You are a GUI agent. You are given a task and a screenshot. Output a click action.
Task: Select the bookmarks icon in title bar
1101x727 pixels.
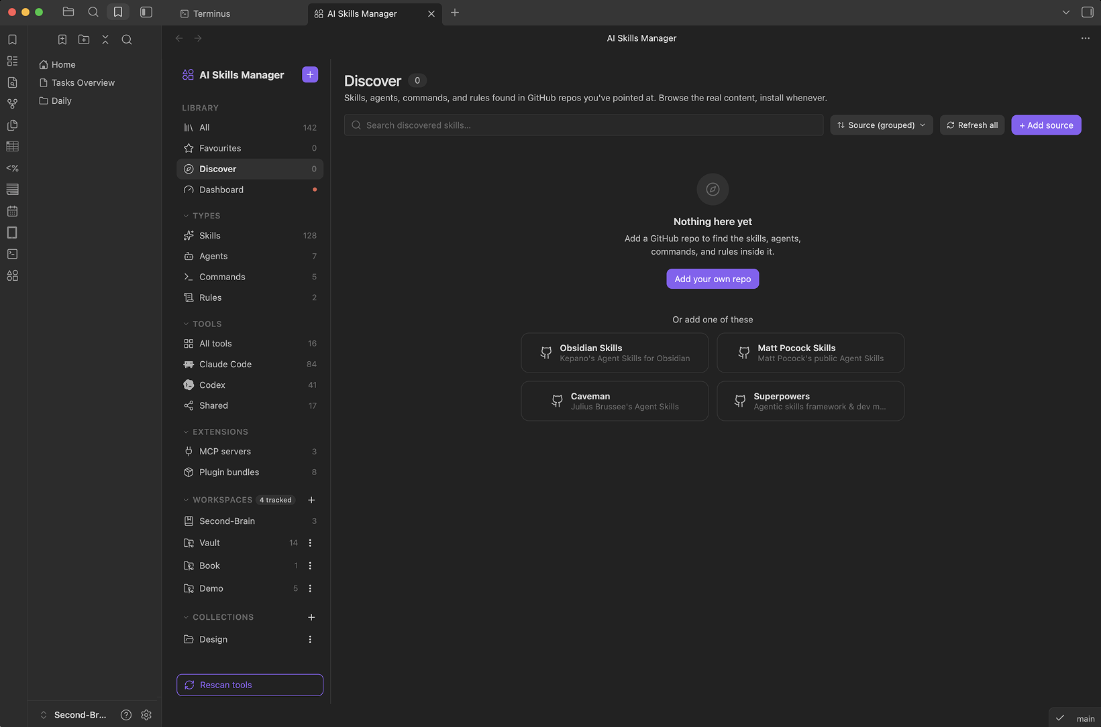(118, 12)
